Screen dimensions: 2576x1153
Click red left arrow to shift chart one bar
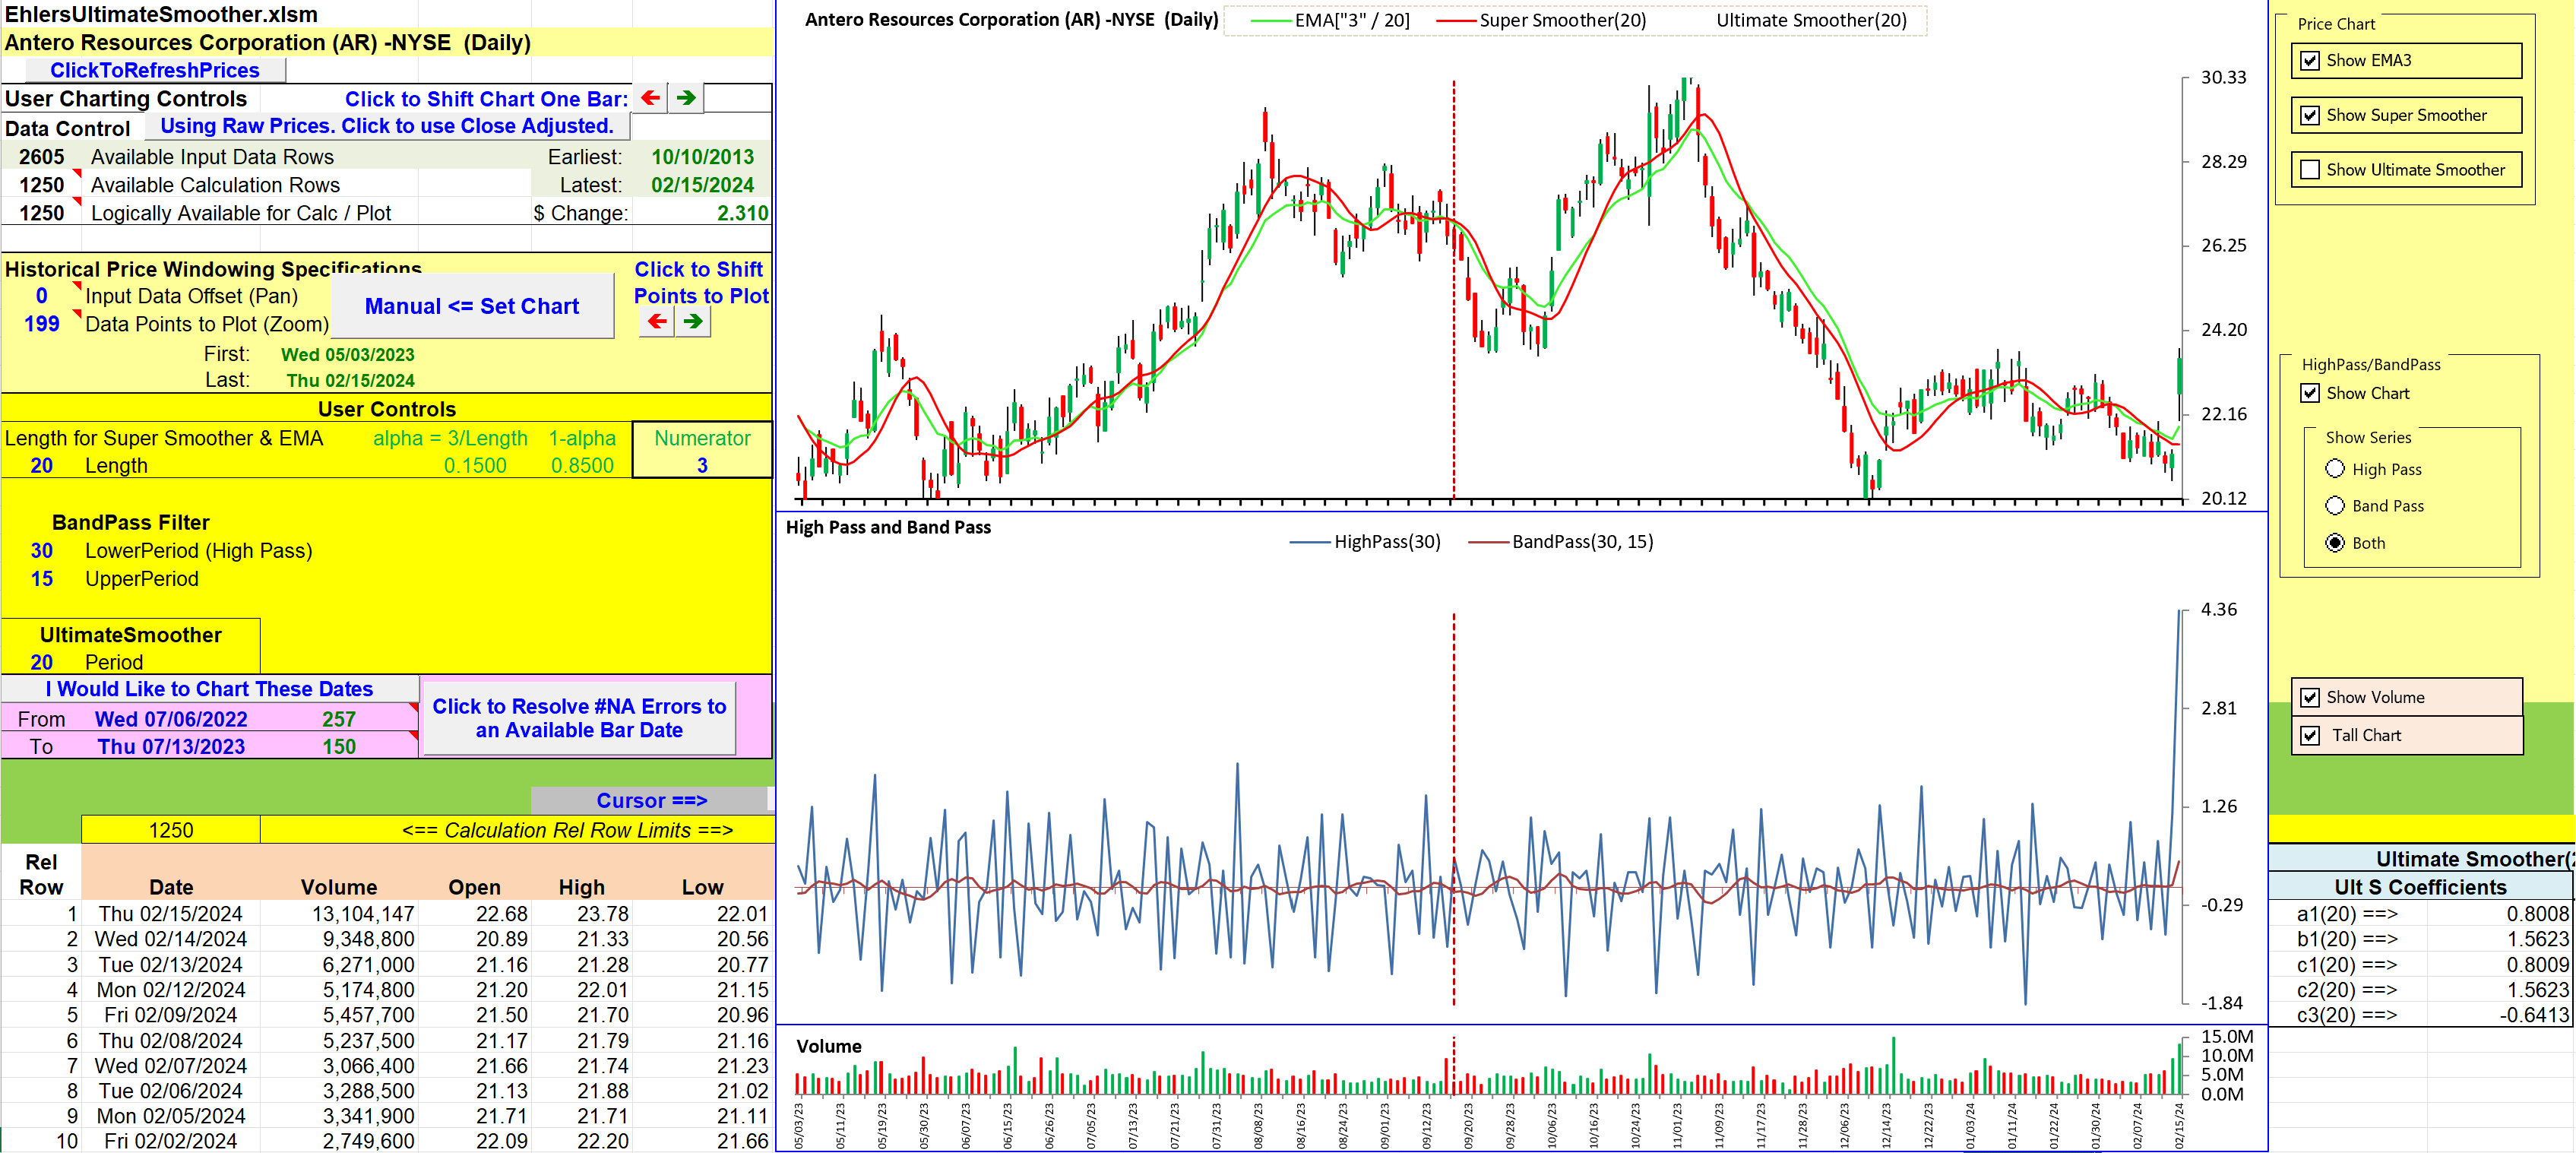(x=651, y=98)
